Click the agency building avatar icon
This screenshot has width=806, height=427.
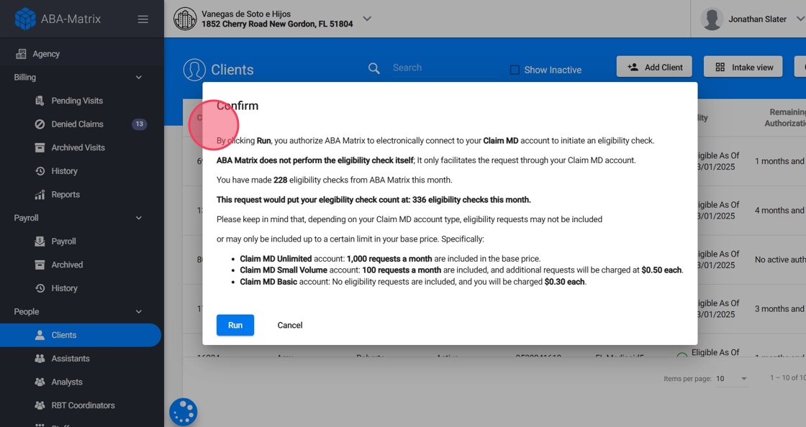[185, 19]
